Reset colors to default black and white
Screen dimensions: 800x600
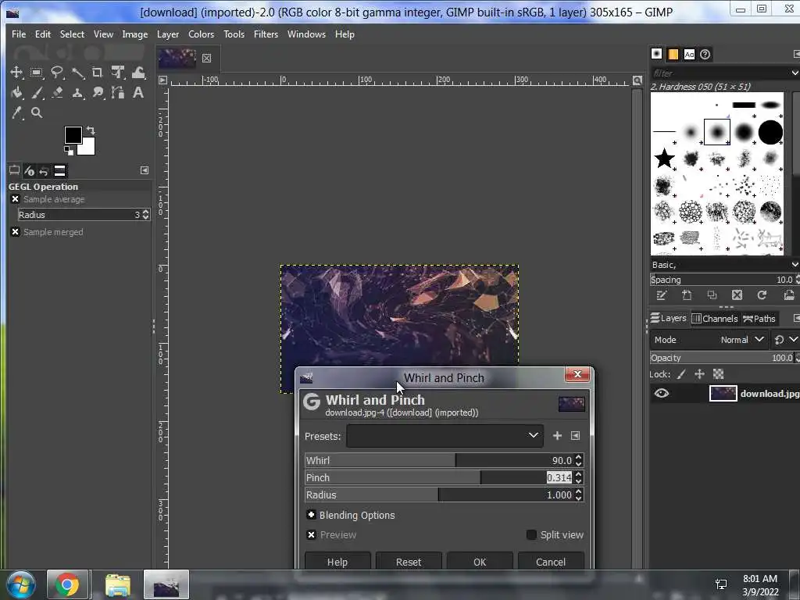click(x=69, y=151)
